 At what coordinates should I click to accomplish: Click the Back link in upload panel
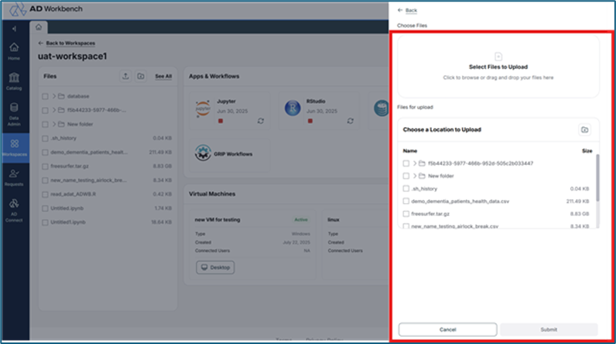[407, 10]
